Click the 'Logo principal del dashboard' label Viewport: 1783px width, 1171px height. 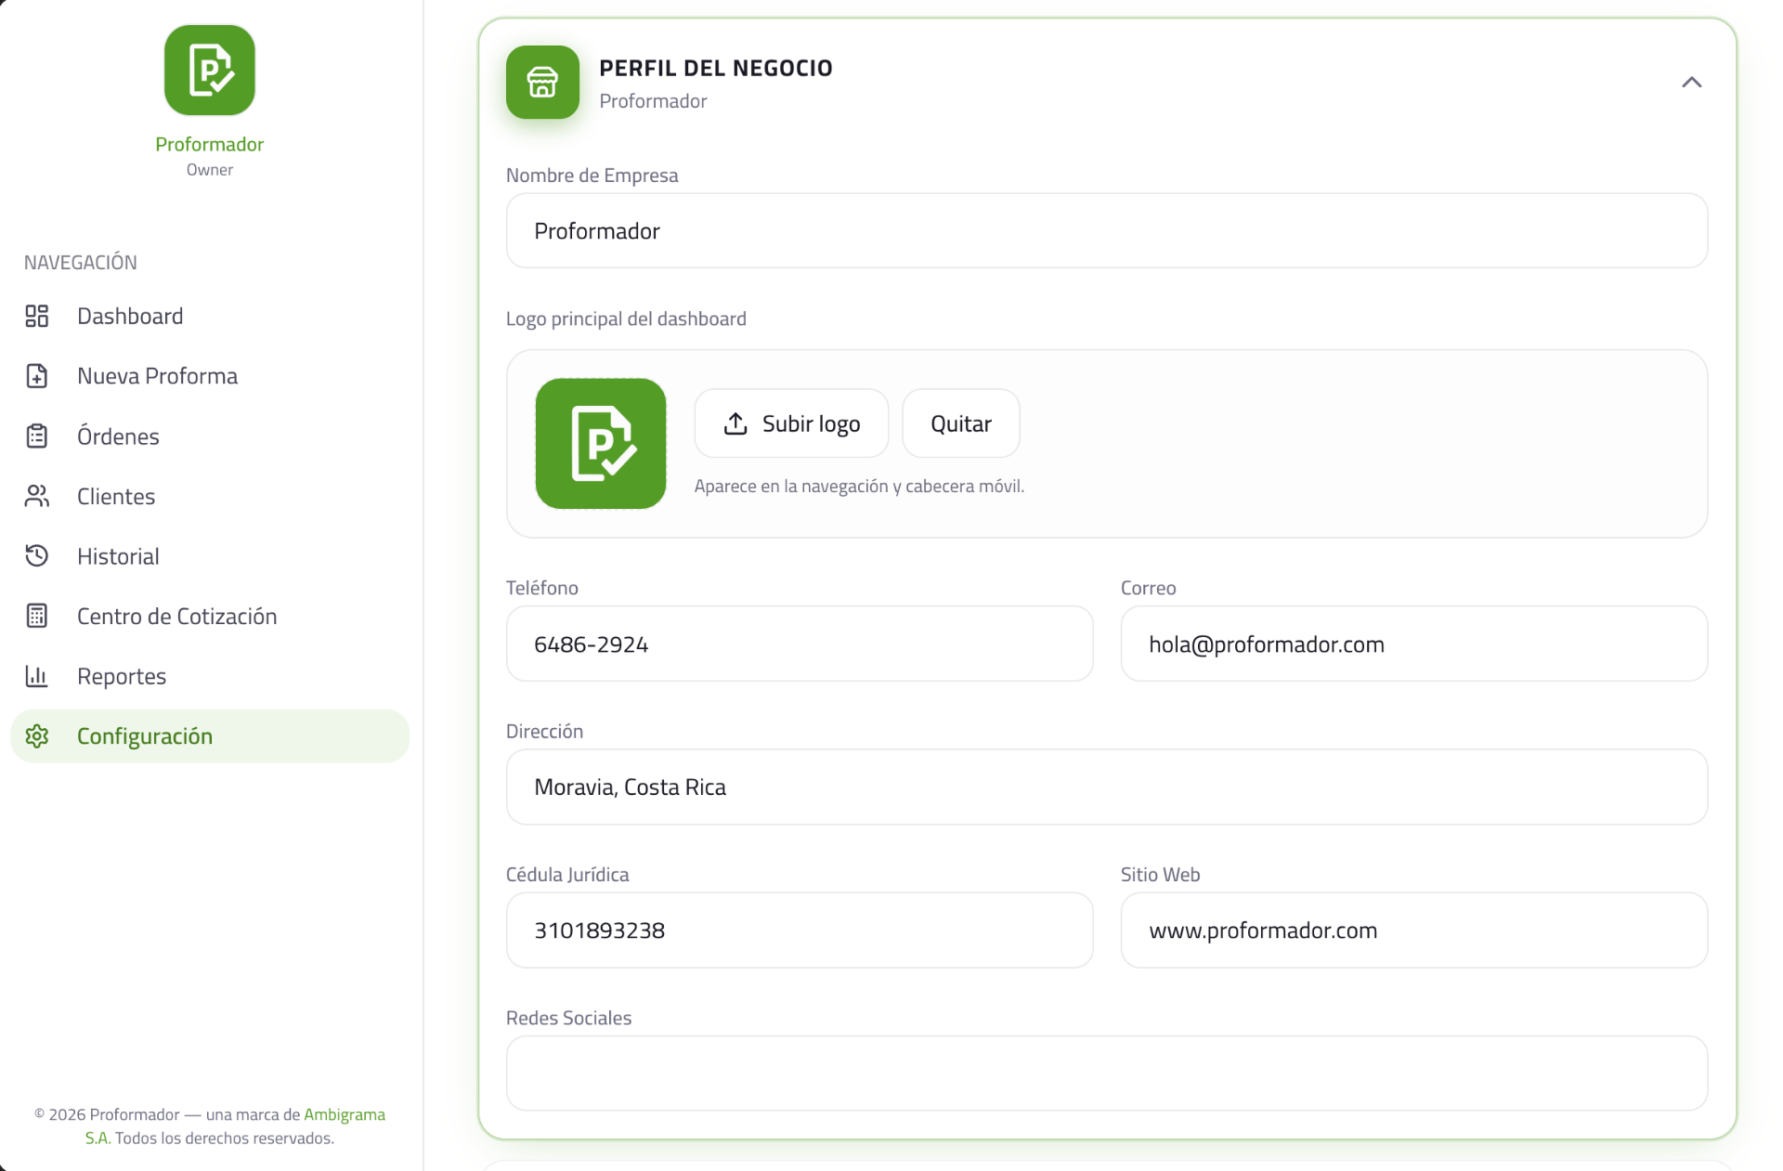click(x=626, y=319)
